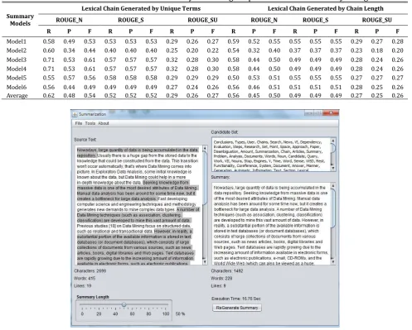Click the slider track near the 80 mark
412x330 pixels.
pos(149,304)
